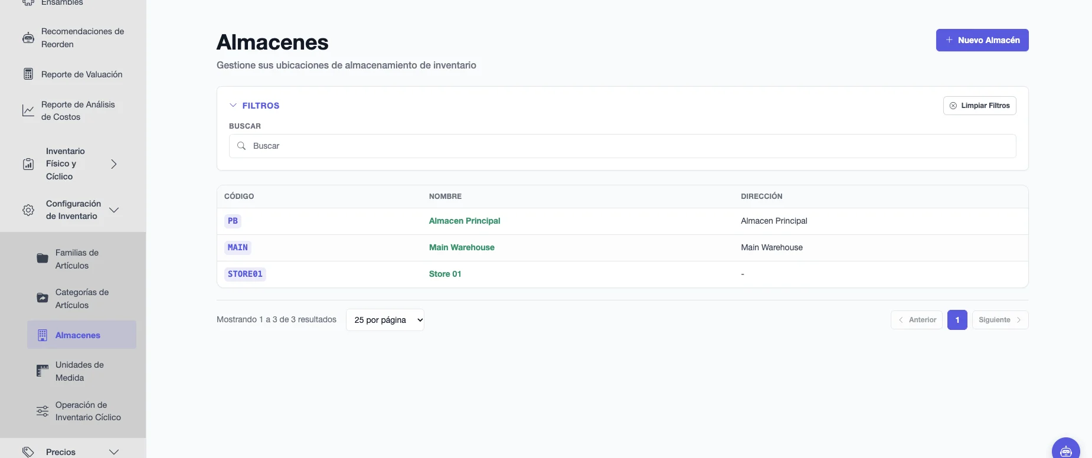
Task: Open Operación de Inventario Cíclico menu item
Action: coord(81,411)
